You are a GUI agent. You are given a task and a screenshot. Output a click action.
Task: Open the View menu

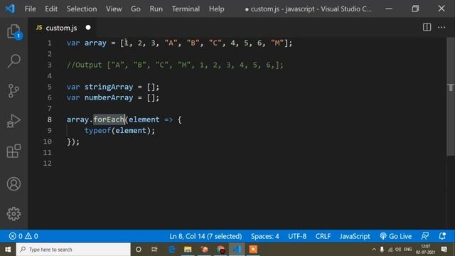pyautogui.click(x=114, y=9)
